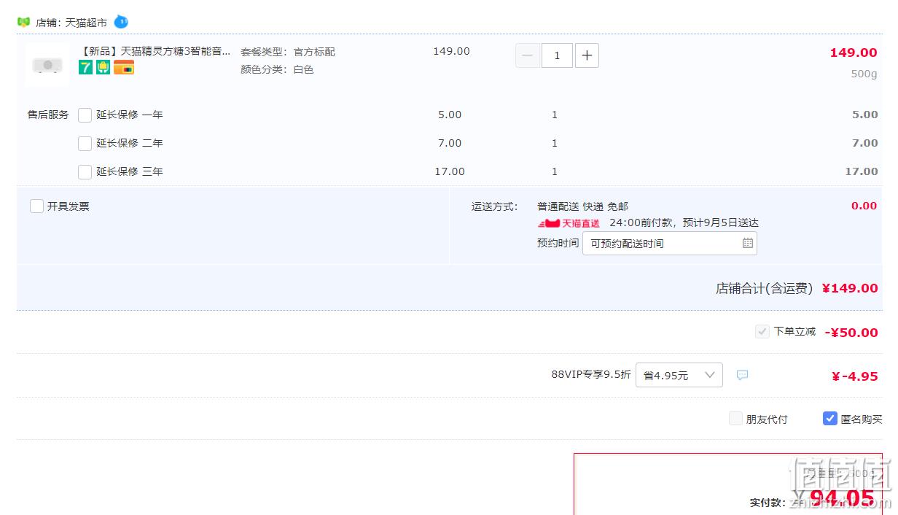Screen dimensions: 898x515
Task: Open the smart speaker product thumbnail
Action: [47, 65]
